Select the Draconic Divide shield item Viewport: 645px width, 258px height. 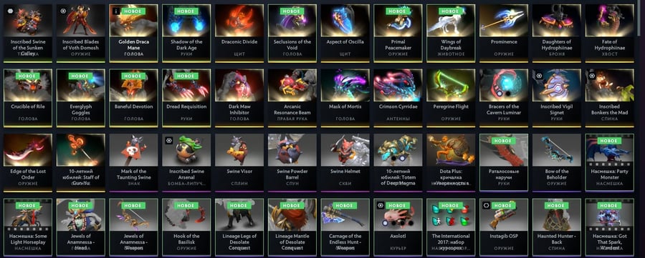coord(239,33)
